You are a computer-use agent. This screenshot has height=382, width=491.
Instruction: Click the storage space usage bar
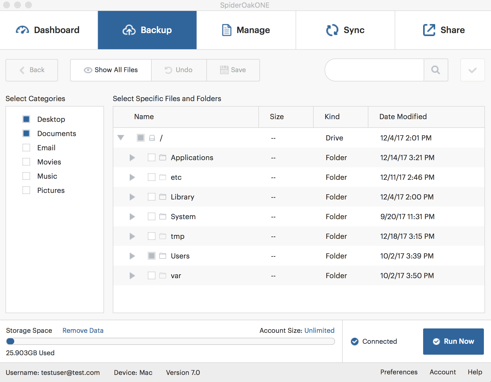pyautogui.click(x=170, y=341)
